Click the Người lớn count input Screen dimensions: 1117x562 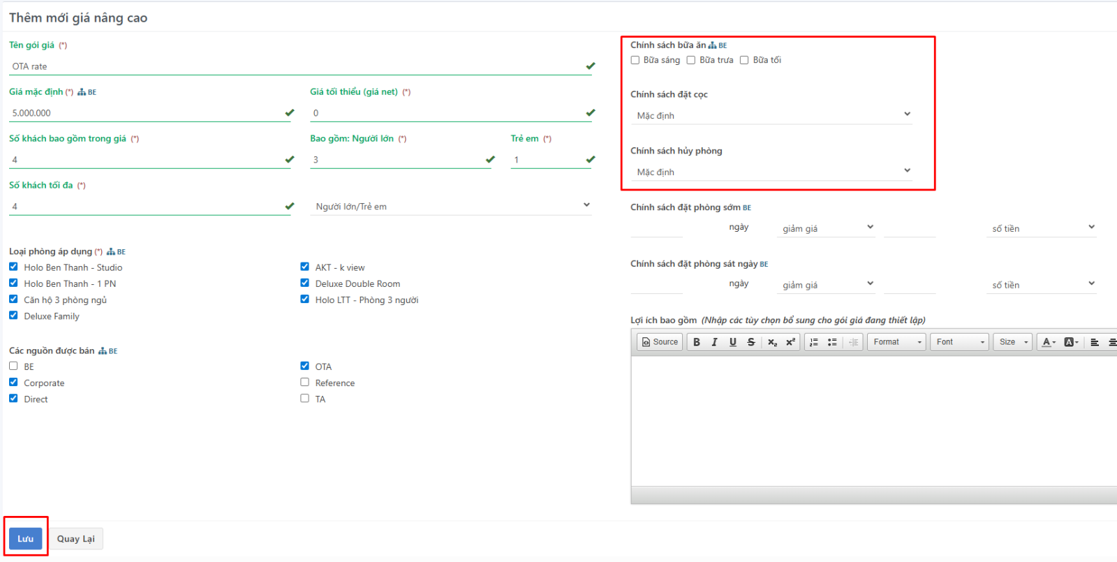(401, 160)
